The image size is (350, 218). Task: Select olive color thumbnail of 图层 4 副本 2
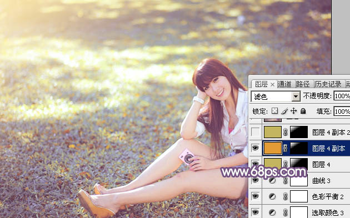[273, 132]
